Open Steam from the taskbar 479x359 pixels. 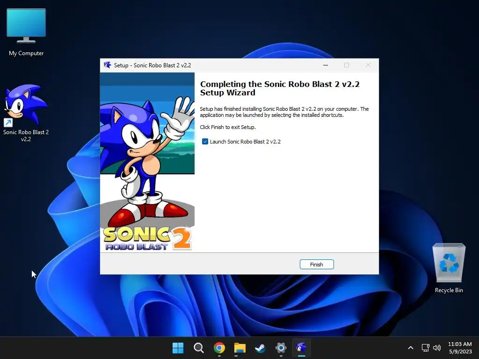point(260,348)
